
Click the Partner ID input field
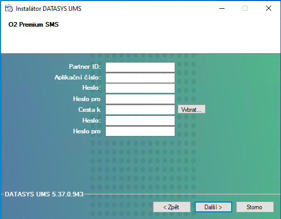140,67
